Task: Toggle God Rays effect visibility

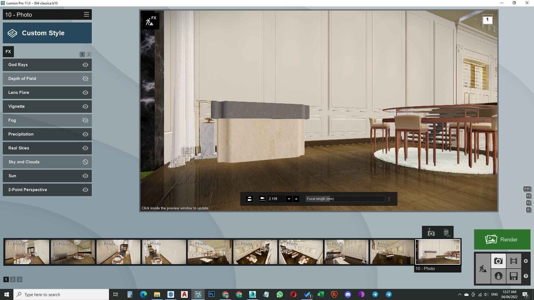Action: [x=85, y=65]
